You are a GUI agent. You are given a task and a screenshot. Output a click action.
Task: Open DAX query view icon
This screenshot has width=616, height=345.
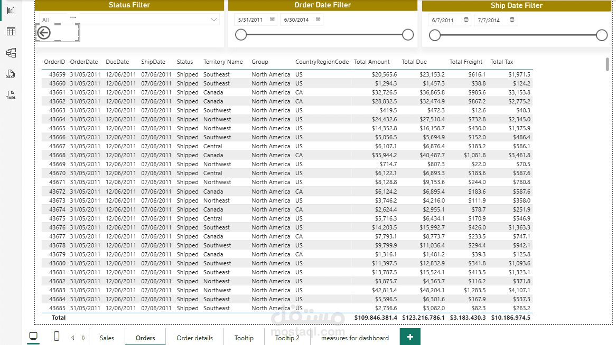point(11,74)
